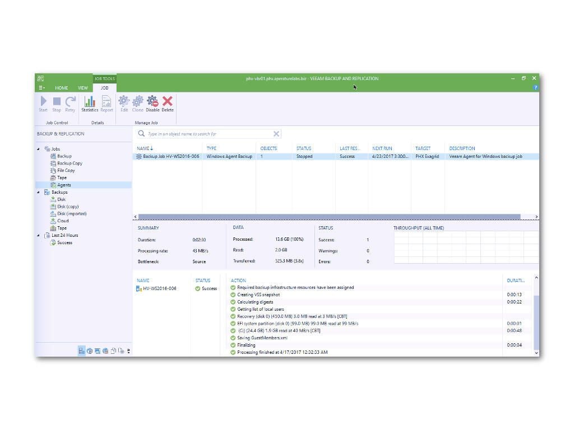Click the action log scroll up arrow
574x430 pixels.
click(x=536, y=278)
